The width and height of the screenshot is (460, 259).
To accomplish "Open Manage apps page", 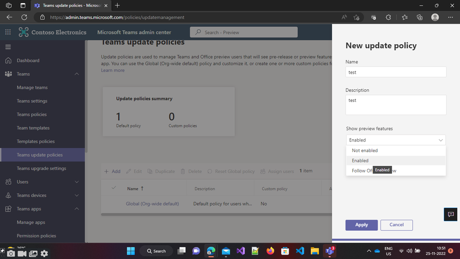I will 31,222.
